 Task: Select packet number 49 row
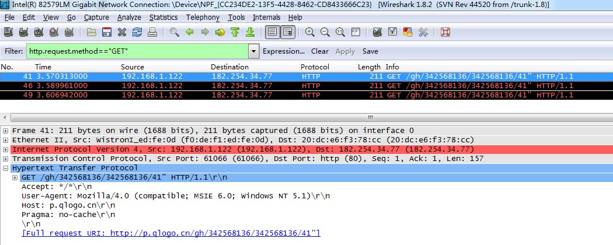[306, 95]
